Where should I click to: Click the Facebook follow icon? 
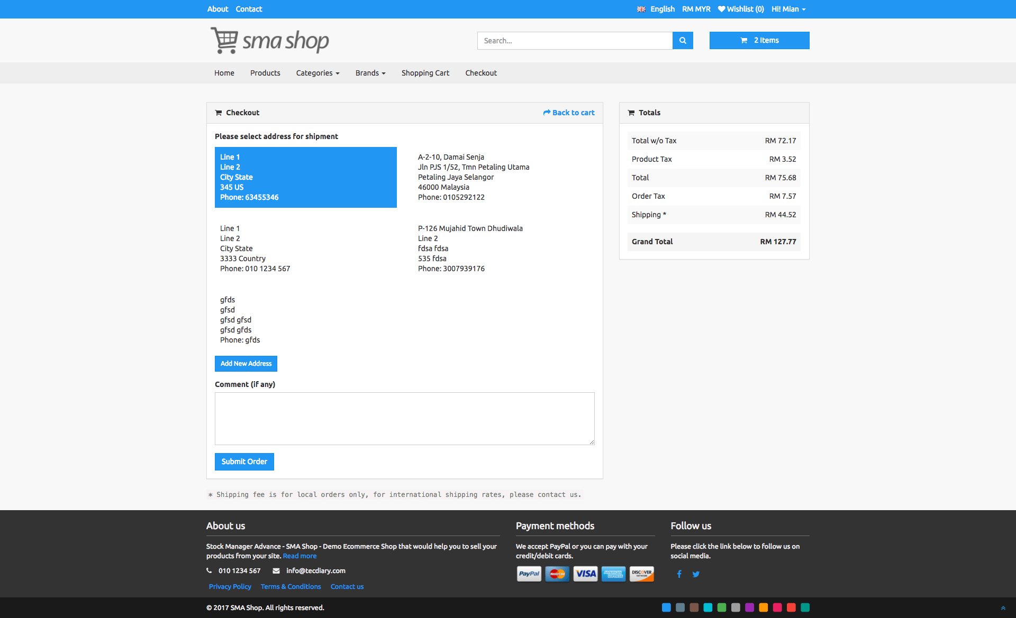click(679, 574)
